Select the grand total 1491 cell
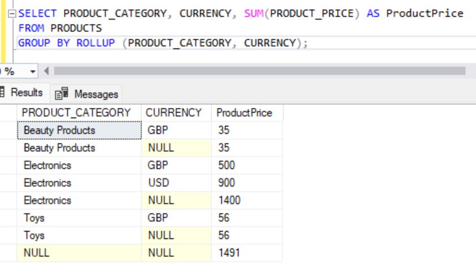Viewport: 476px width, 268px height. click(x=229, y=253)
